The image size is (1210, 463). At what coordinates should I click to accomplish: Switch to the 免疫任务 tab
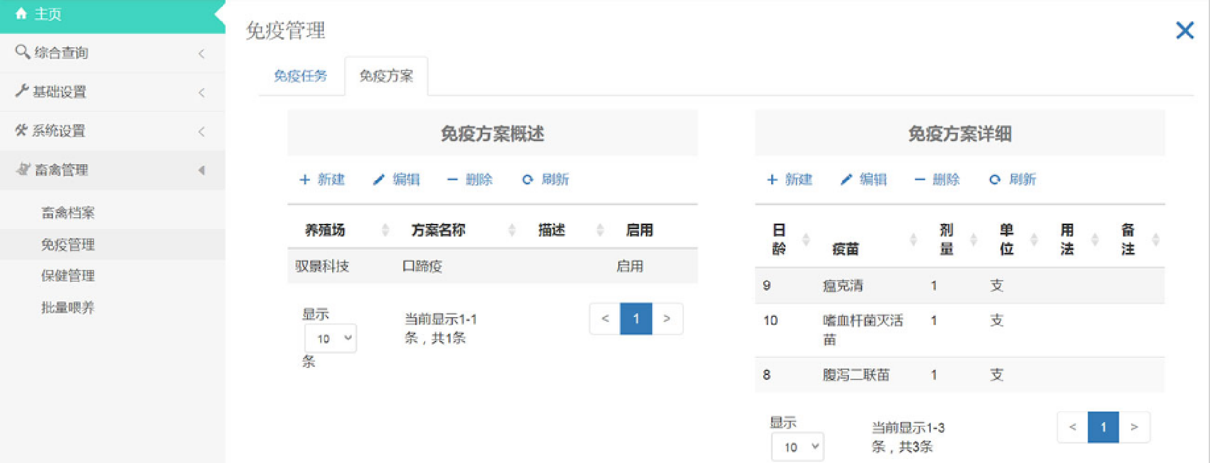click(300, 76)
